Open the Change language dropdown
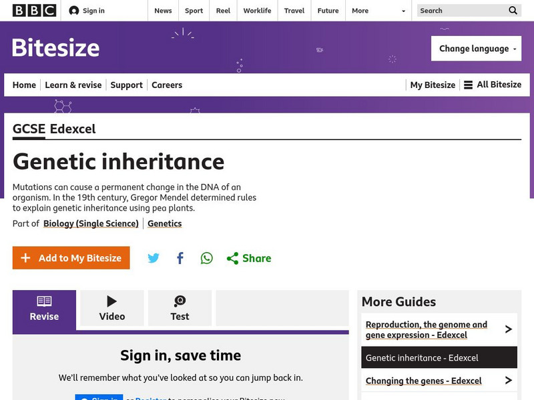The width and height of the screenshot is (534, 400). [476, 48]
